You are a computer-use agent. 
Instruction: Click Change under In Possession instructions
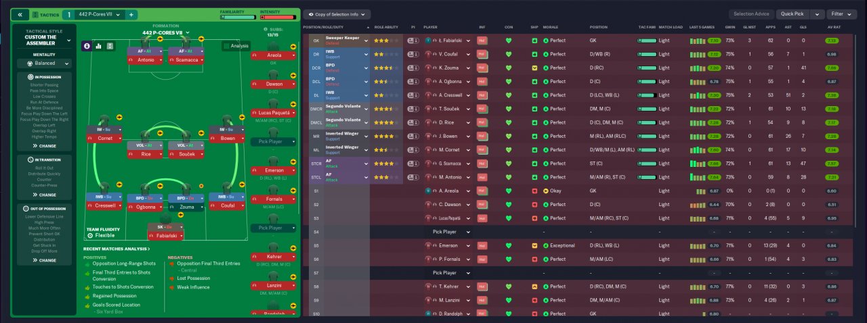coord(44,145)
